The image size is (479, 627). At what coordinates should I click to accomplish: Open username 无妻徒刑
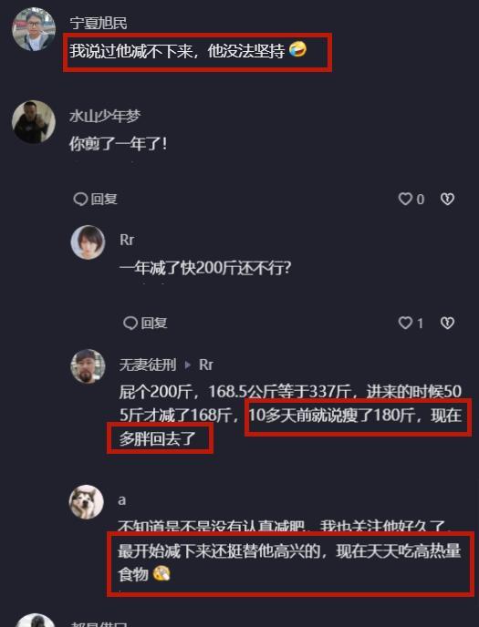point(148,365)
